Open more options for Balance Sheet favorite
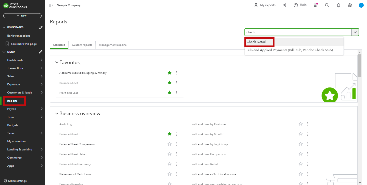 [177, 83]
